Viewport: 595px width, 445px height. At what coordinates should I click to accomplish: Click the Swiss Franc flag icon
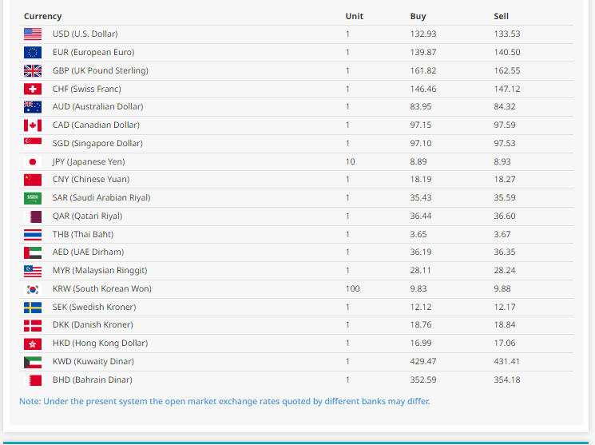pos(33,89)
